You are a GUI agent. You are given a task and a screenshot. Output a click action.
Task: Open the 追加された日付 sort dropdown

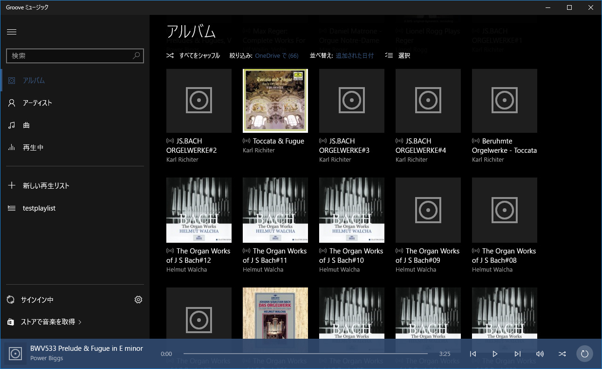(355, 55)
